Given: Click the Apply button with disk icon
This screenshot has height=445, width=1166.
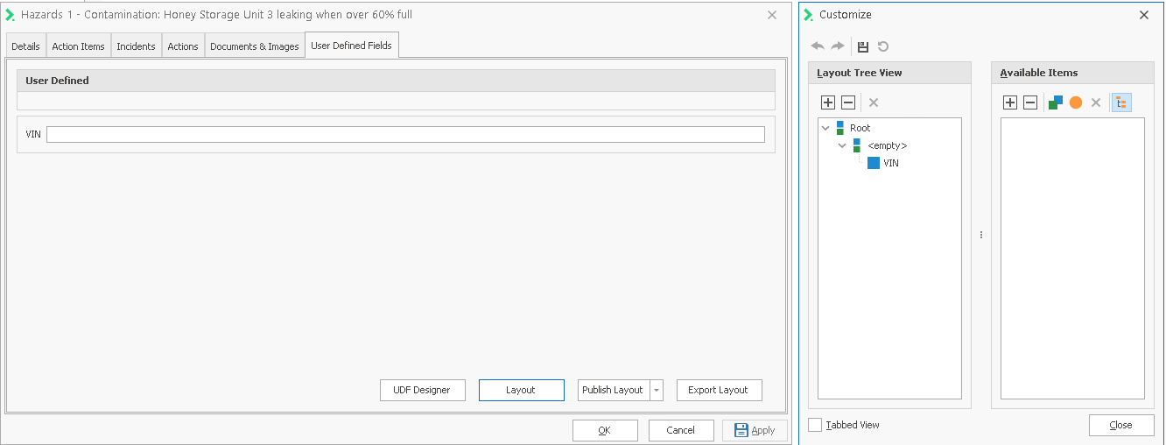Looking at the screenshot, I should point(755,430).
